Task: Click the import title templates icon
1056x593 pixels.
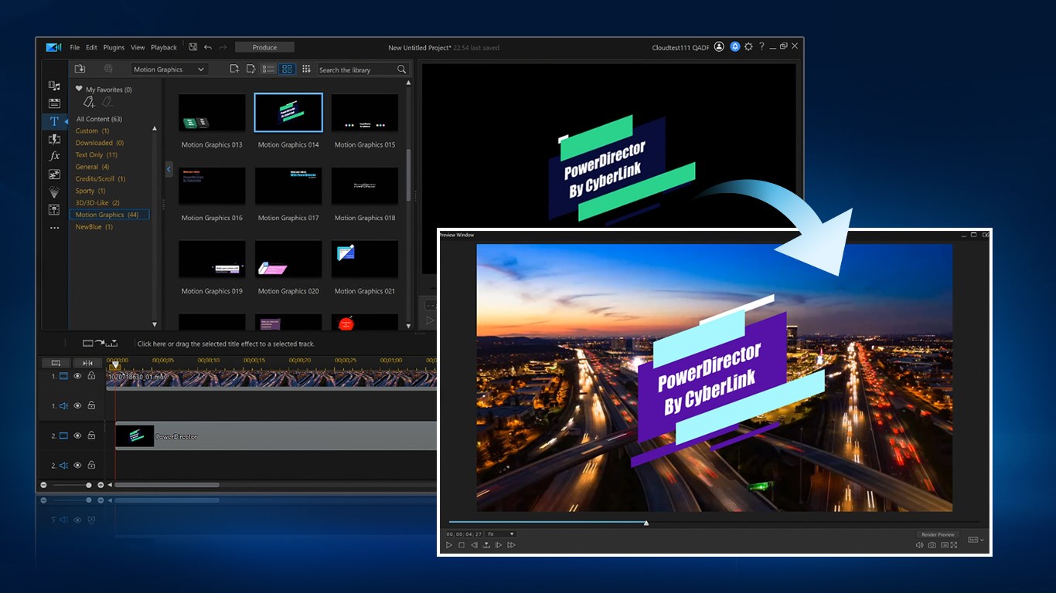Action: tap(80, 69)
